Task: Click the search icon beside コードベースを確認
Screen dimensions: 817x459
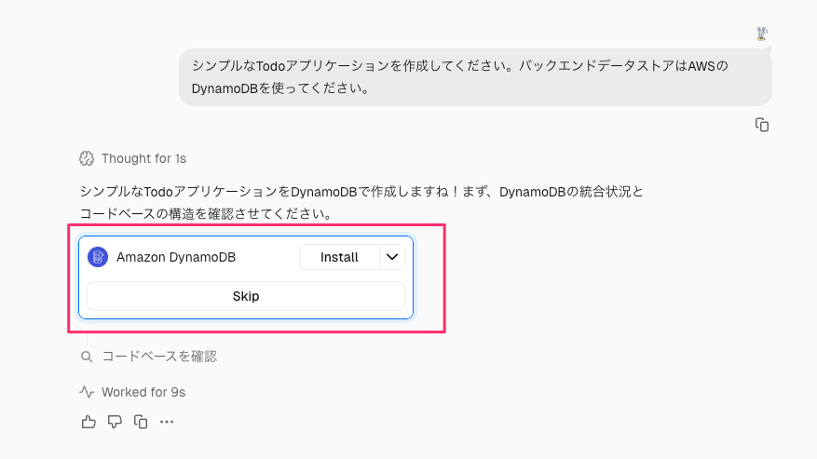Action: [87, 357]
